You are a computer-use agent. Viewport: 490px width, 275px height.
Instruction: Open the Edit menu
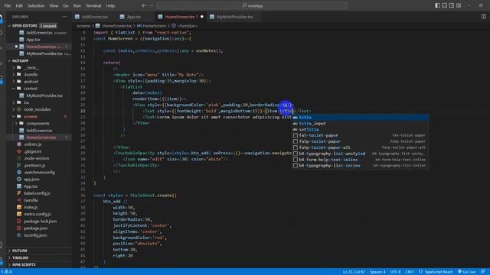[x=19, y=5]
